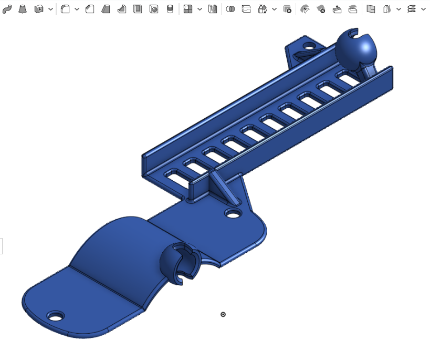Pick the Shell tool
The height and width of the screenshot is (361, 430).
tap(138, 9)
